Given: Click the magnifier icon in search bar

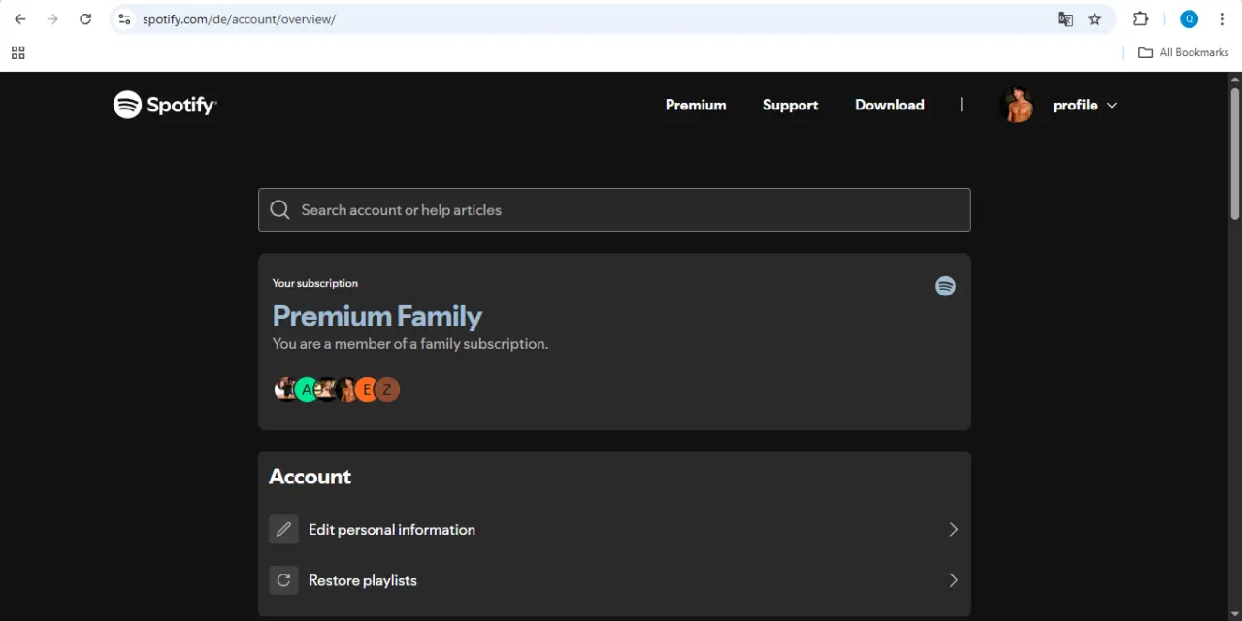Looking at the screenshot, I should tap(280, 210).
